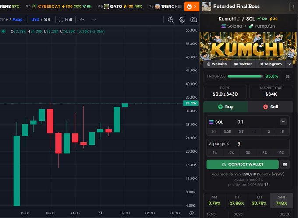
Task: Open the three-dot menu beside Retarded Final Boss
Action: coord(294,7)
